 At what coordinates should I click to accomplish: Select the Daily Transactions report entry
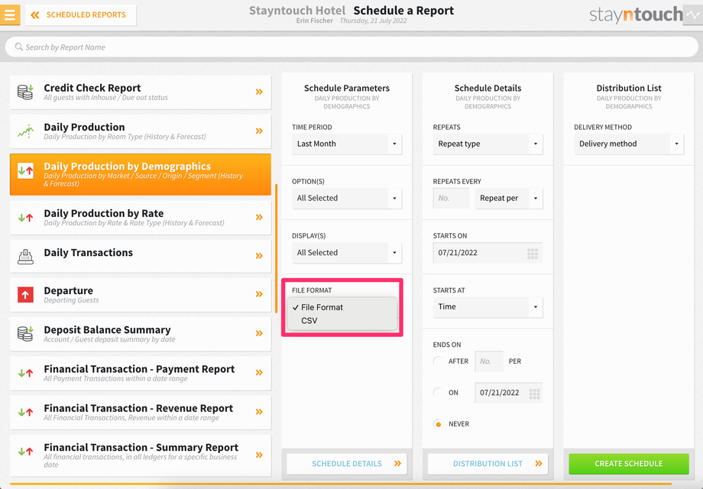click(141, 256)
